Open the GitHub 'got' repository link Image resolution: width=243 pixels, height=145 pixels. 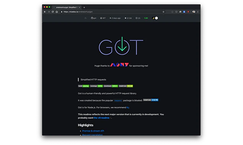click(x=93, y=18)
